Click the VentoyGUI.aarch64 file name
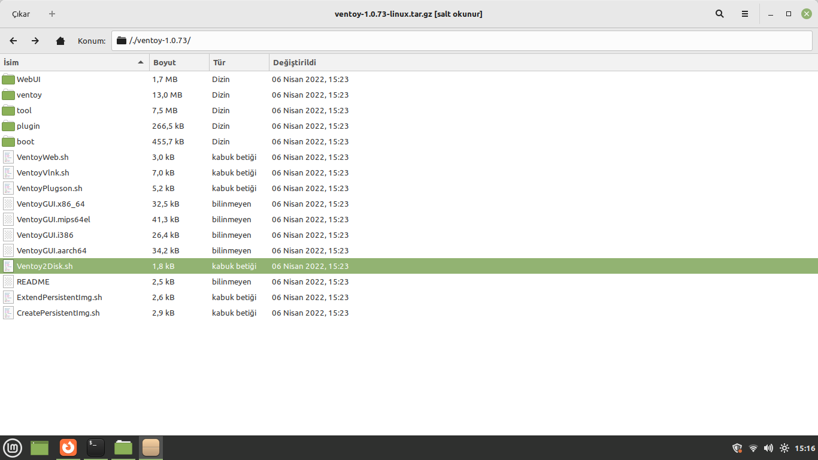The image size is (818, 460). point(51,250)
